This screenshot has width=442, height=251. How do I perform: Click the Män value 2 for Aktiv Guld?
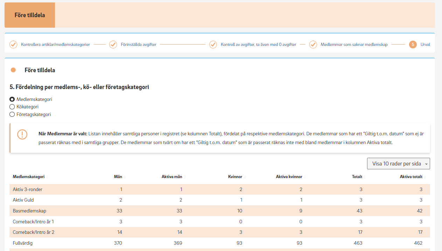point(121,200)
